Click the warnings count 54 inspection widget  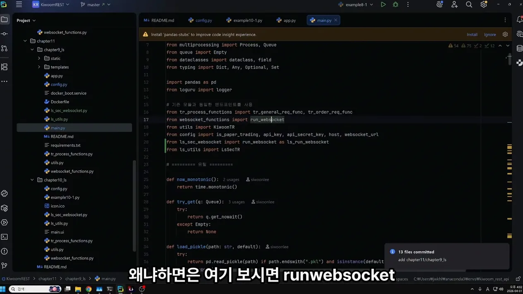[x=453, y=45]
